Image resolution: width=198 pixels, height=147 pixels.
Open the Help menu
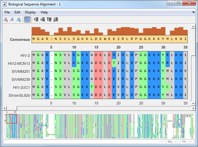pyautogui.click(x=44, y=12)
